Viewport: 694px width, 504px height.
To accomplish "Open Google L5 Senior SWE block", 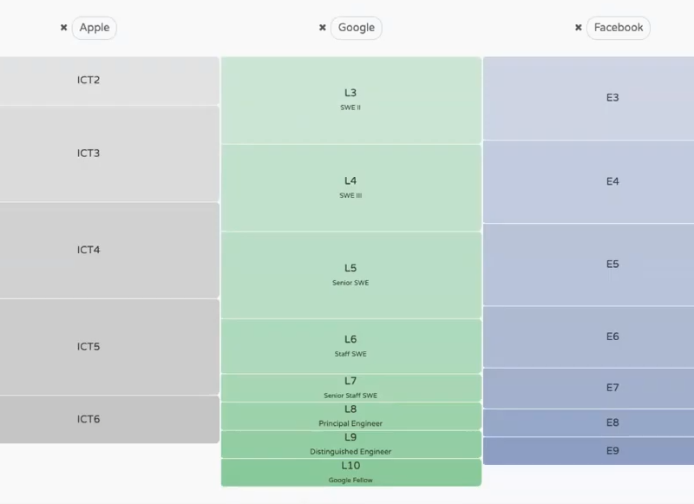I will pyautogui.click(x=350, y=274).
